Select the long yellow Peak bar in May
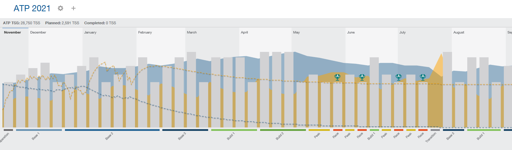 pos(319,130)
